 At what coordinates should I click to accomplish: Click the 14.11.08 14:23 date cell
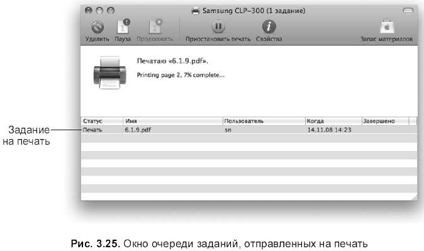(330, 130)
